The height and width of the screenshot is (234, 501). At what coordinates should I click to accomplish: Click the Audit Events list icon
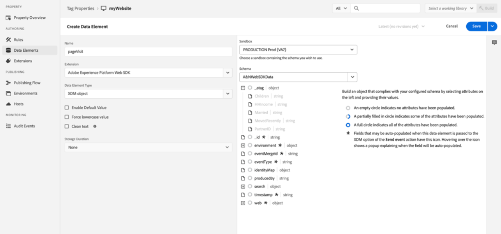click(x=8, y=126)
